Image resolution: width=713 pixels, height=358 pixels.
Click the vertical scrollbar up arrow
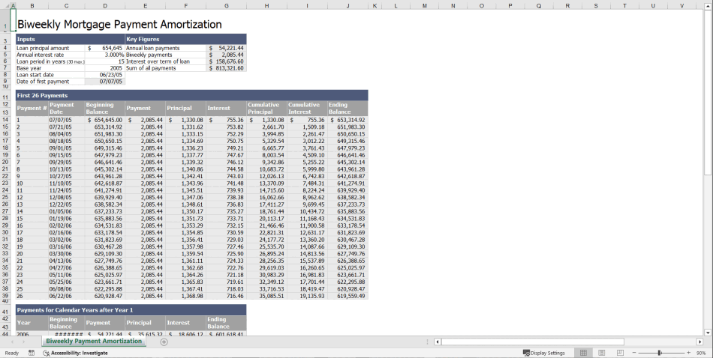[x=708, y=5]
